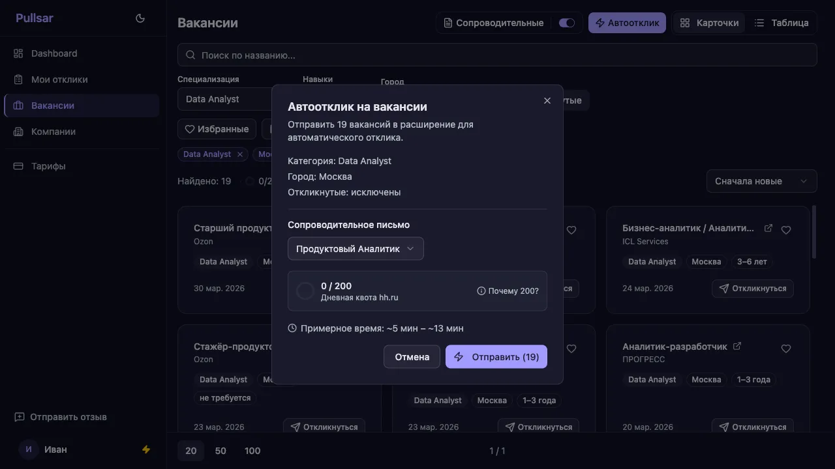
Task: Favorite the Аналитик-разработчик vacancy
Action: click(x=786, y=348)
